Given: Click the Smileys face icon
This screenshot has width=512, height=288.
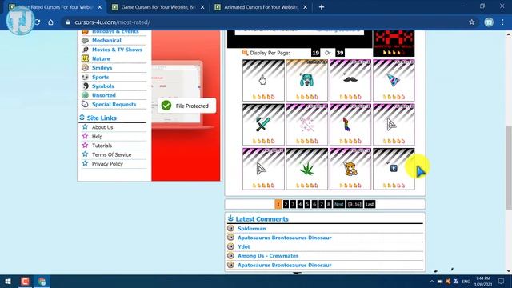Looking at the screenshot, I should click(x=86, y=67).
